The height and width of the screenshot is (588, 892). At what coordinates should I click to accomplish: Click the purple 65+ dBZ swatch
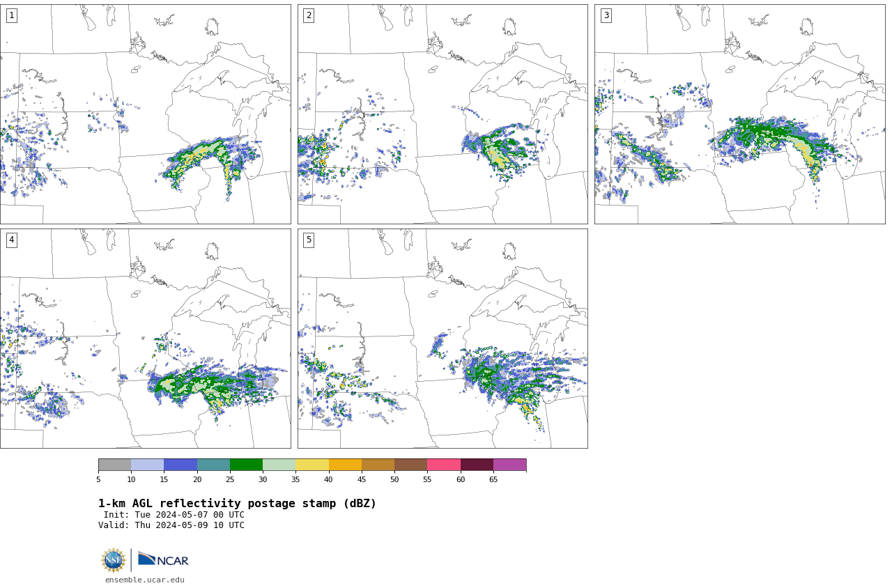click(509, 465)
